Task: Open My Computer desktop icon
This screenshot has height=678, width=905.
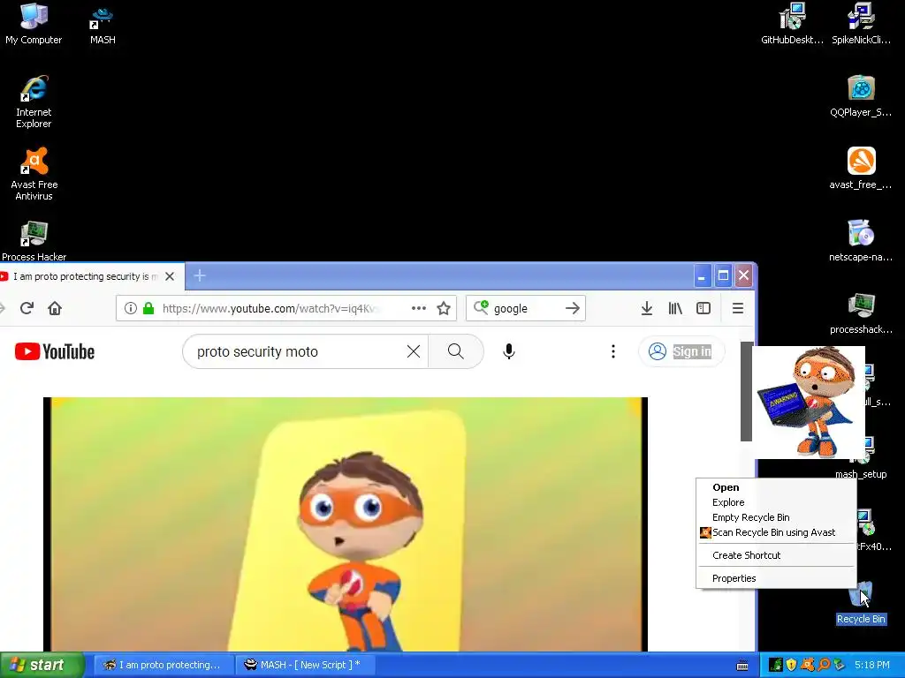Action: coord(34,24)
